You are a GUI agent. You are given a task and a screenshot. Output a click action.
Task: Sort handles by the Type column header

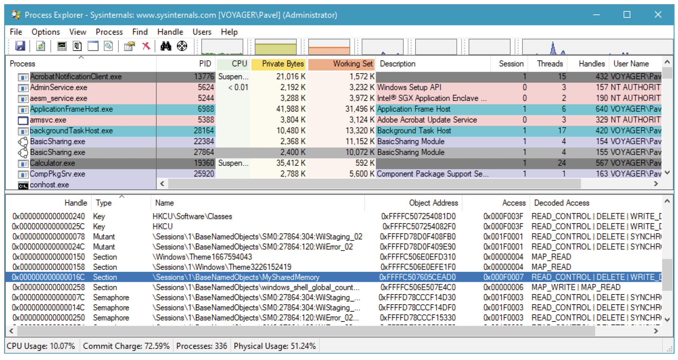(x=121, y=203)
